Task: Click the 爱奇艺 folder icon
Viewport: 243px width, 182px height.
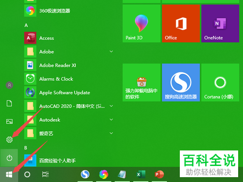Action: click(30, 133)
